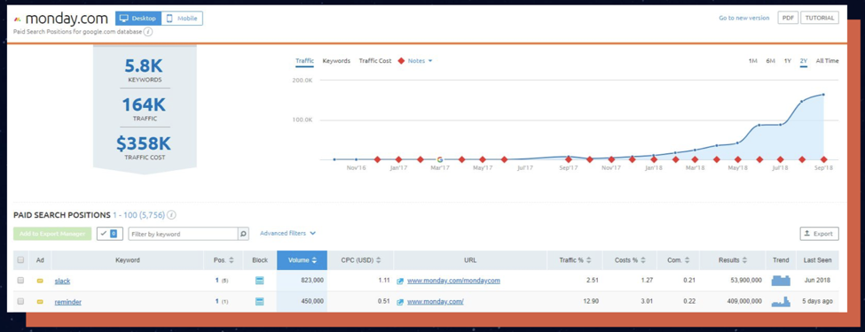Image resolution: width=865 pixels, height=332 pixels.
Task: Check the slack row checkbox
Action: [21, 281]
